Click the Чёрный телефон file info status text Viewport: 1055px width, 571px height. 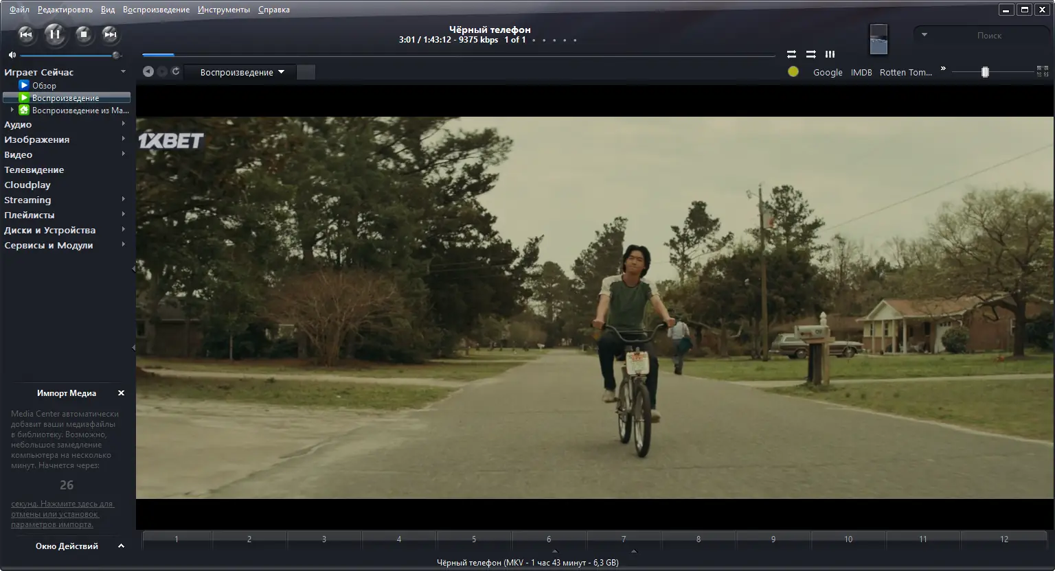(x=527, y=563)
